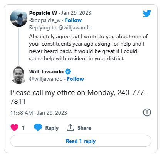The height and width of the screenshot is (156, 163).
Task: Click the Share text label
Action: pos(84,128)
